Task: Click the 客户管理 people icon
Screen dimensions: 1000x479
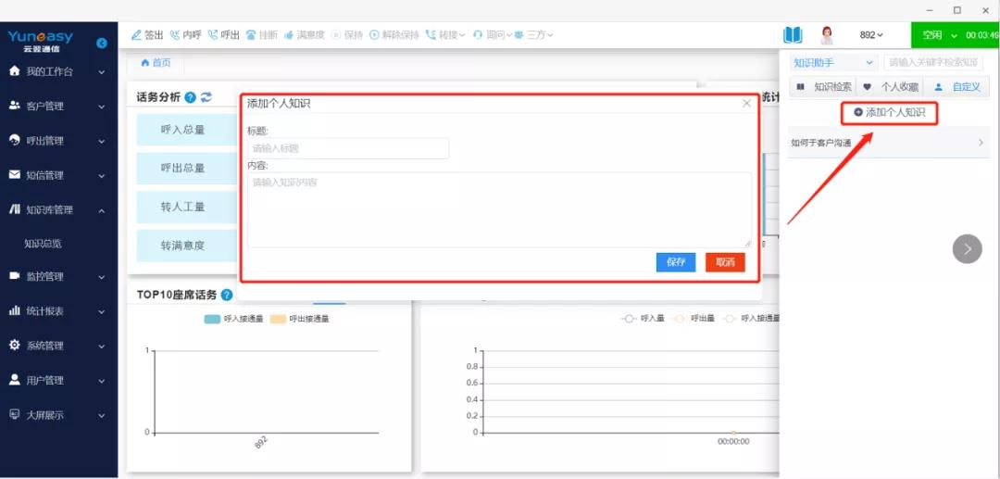Action: (x=16, y=106)
